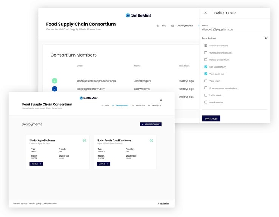Viewport: 279px width, 217px height.
Task: Open hamburger menu in Deployments window
Action: (x=161, y=100)
